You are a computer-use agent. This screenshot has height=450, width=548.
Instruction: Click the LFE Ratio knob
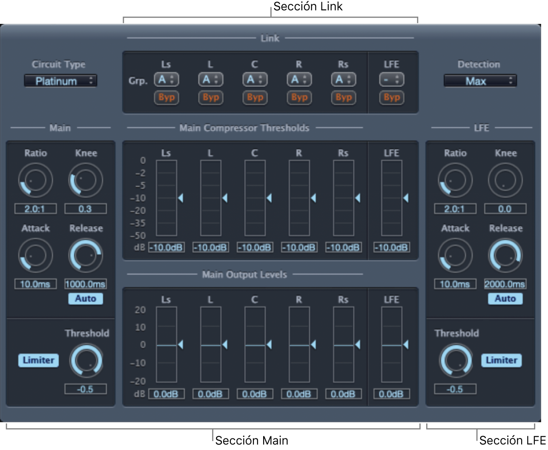click(455, 180)
